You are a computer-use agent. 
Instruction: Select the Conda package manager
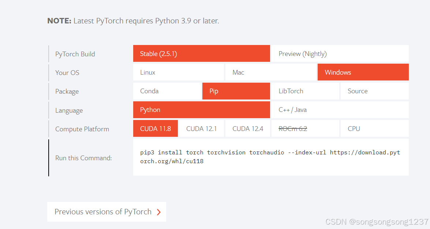tap(167, 91)
